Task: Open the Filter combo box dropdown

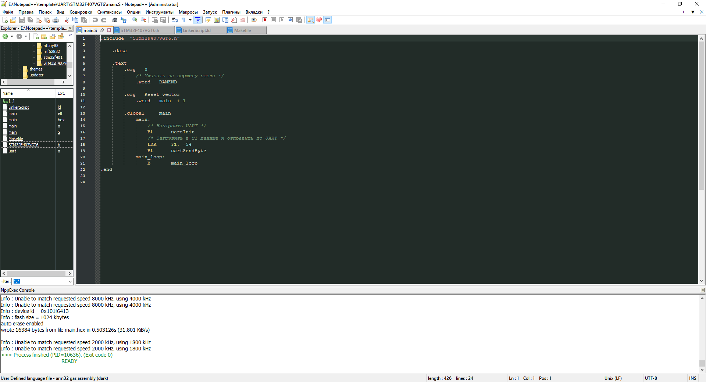Action: [x=70, y=281]
